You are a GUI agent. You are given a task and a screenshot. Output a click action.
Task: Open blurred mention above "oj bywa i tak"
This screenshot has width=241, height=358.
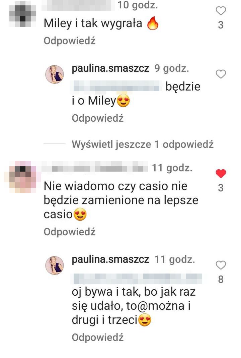point(137,279)
